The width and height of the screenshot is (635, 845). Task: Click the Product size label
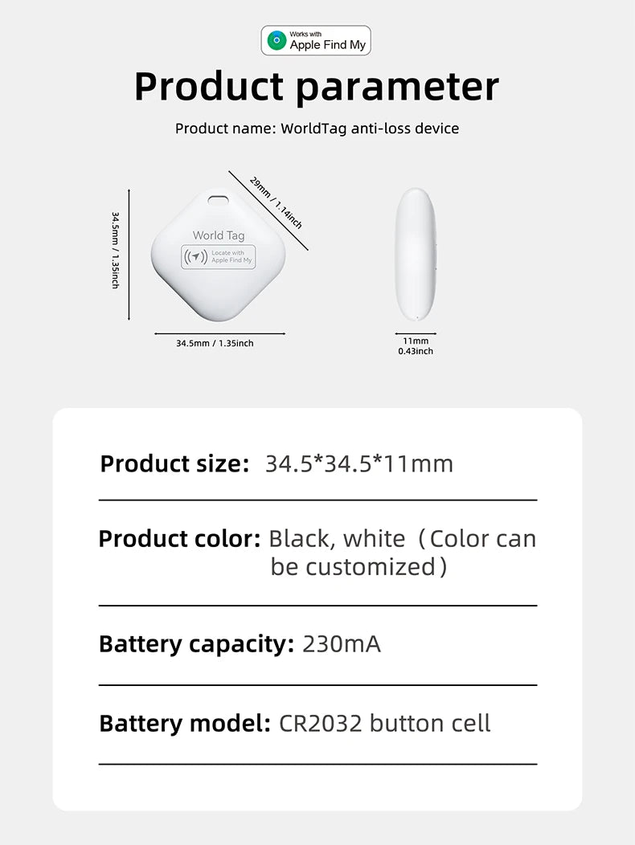tap(174, 464)
